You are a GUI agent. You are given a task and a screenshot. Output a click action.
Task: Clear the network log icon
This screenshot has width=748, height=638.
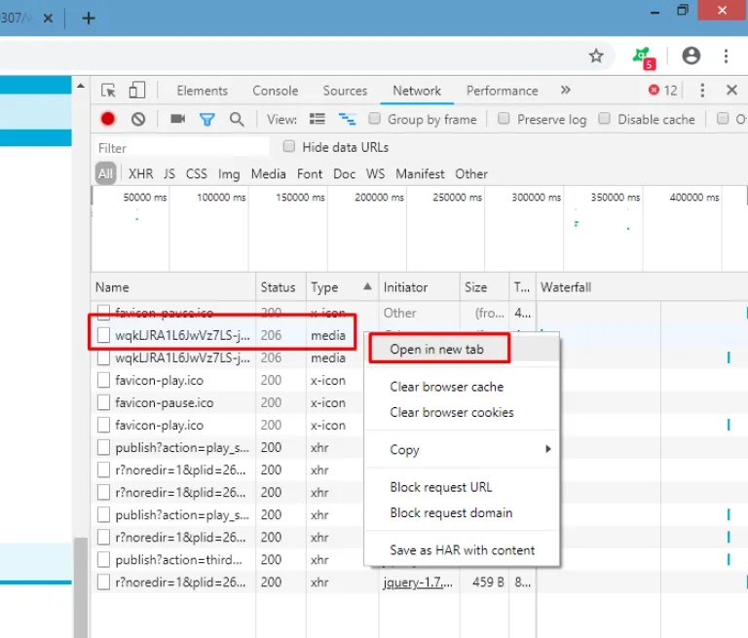(x=138, y=119)
